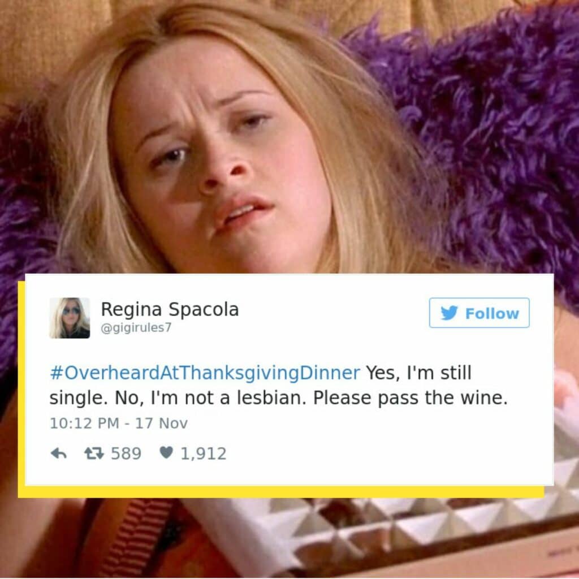The width and height of the screenshot is (579, 579).
Task: View the 589 retweets count
Action: 126,453
